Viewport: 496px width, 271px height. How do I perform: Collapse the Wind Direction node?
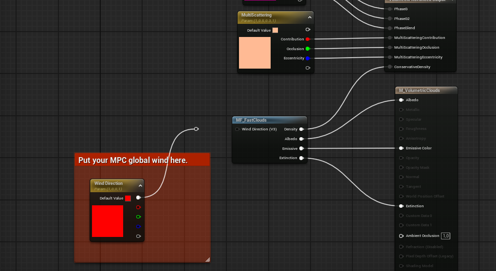140,186
